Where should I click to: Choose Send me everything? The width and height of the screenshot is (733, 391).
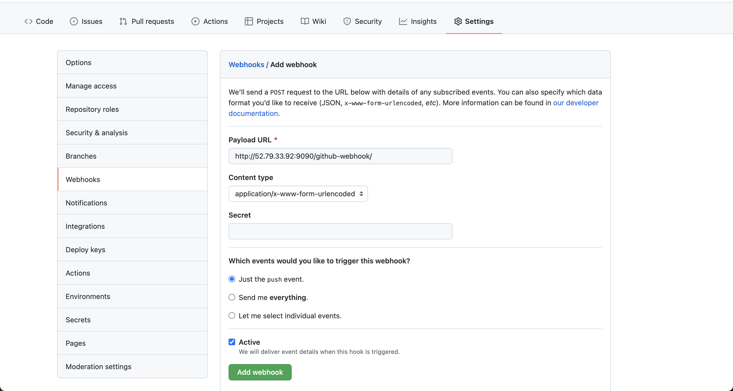pyautogui.click(x=232, y=297)
